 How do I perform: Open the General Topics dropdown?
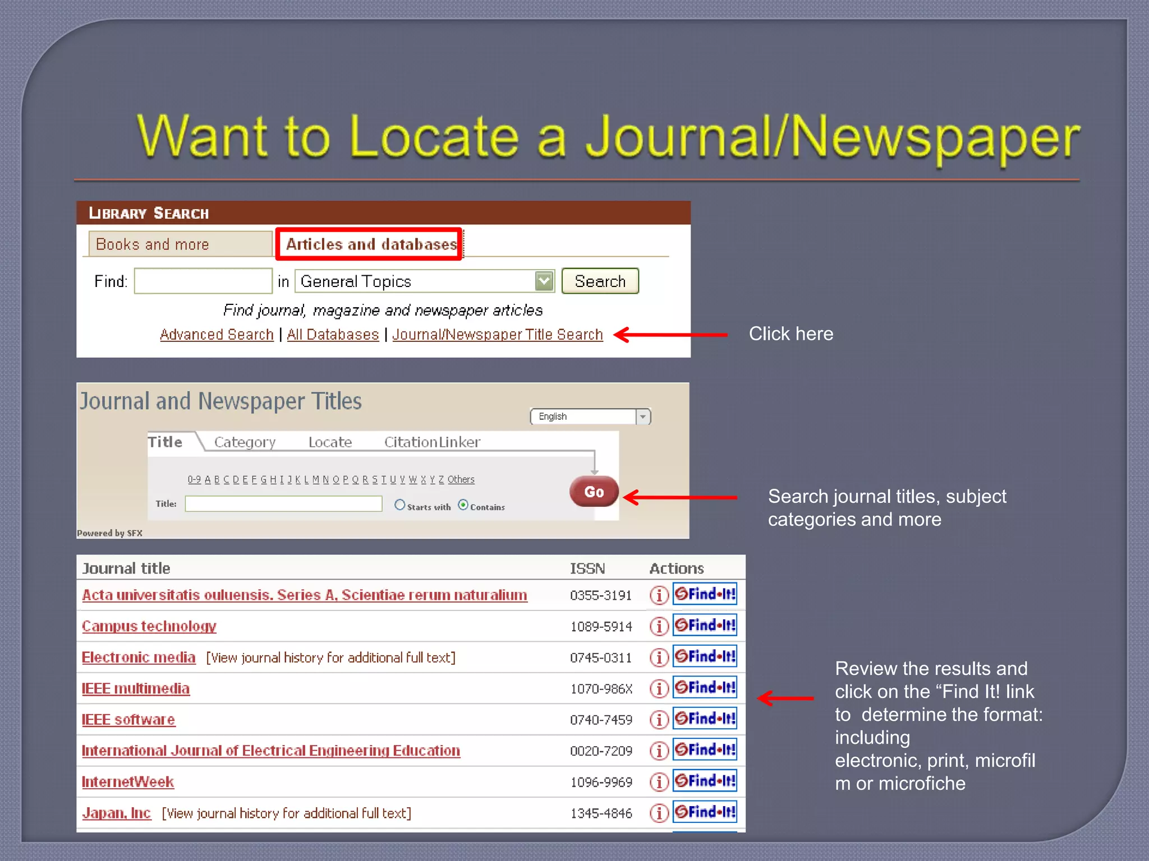click(425, 281)
